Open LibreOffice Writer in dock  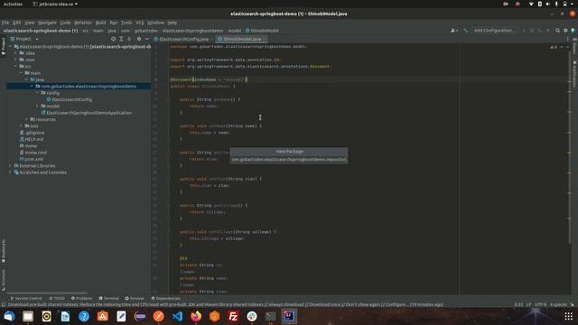tap(65, 316)
